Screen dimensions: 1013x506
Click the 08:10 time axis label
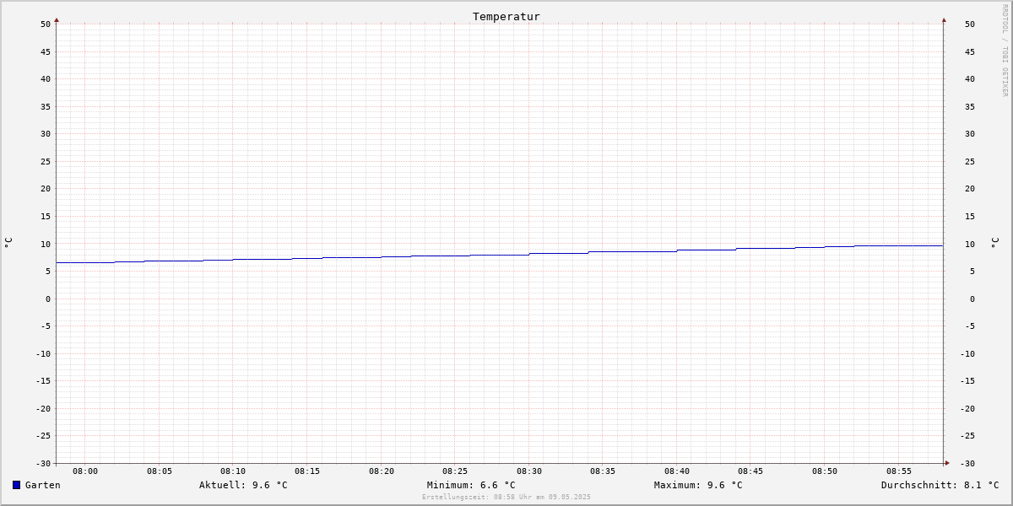(233, 471)
